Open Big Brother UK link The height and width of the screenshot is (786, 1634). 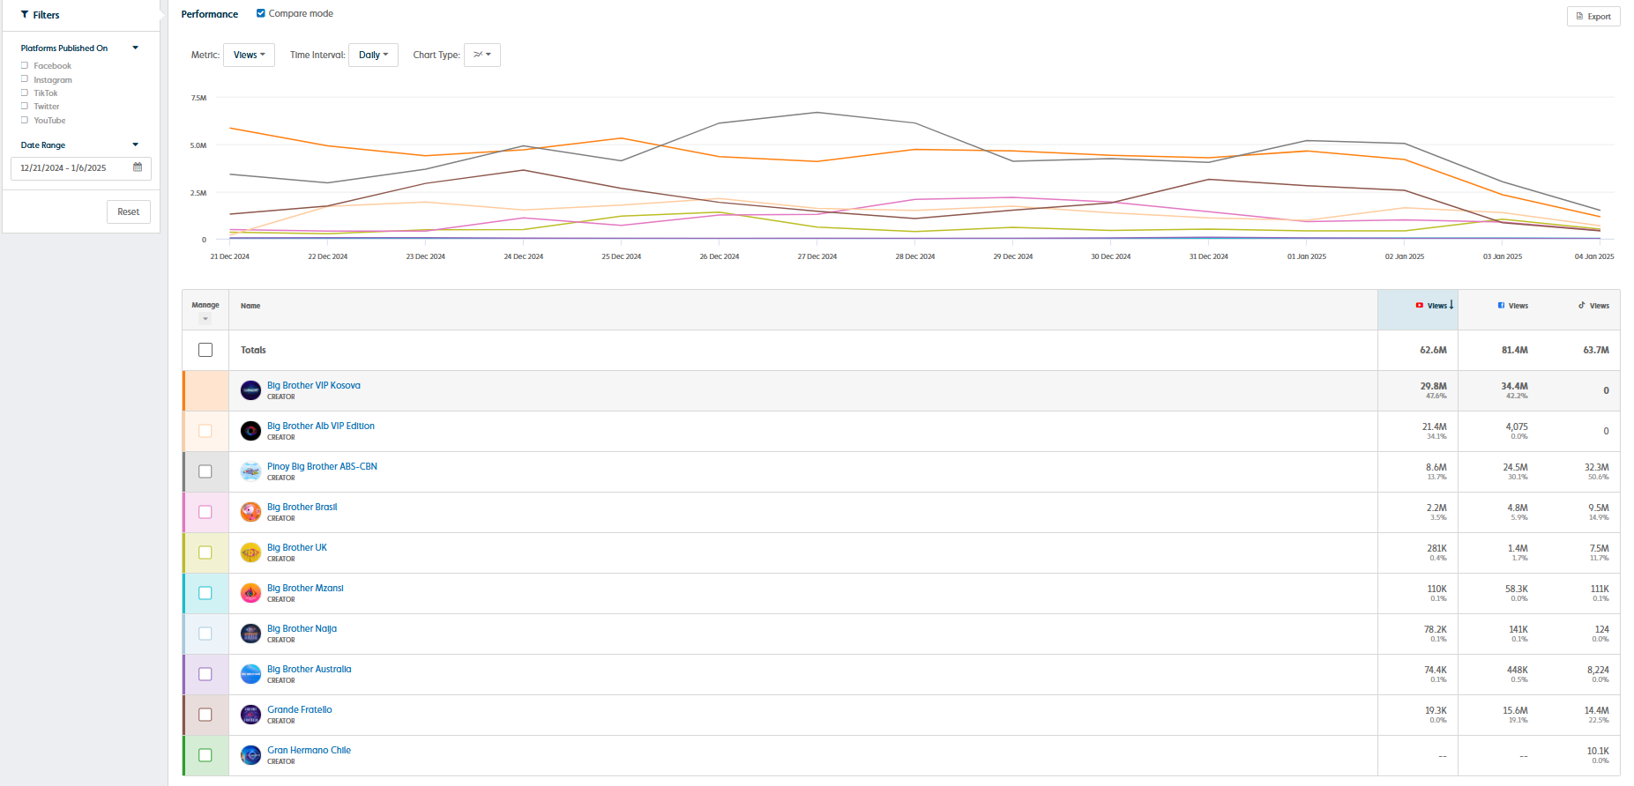point(297,547)
